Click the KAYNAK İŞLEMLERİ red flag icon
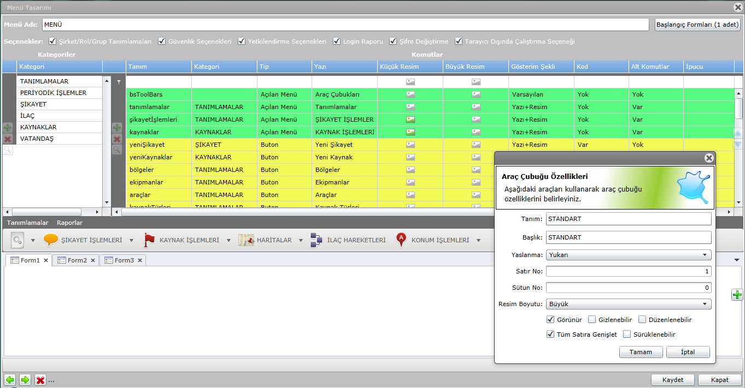Viewport: 745px width, 388px height. click(x=149, y=240)
